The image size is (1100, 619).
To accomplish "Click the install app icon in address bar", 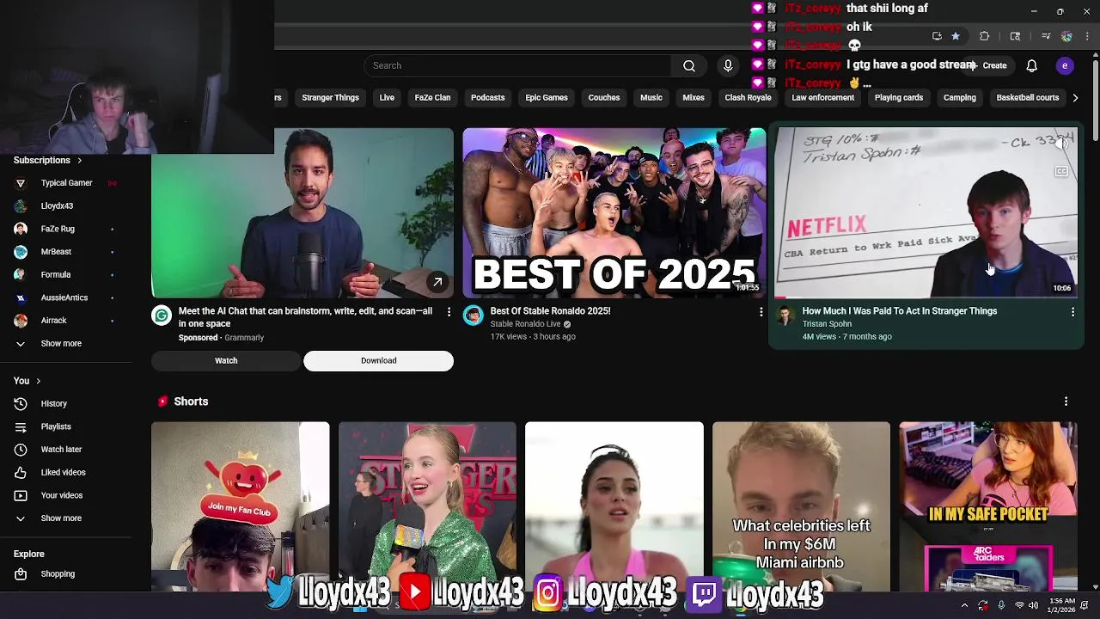I will 937,36.
